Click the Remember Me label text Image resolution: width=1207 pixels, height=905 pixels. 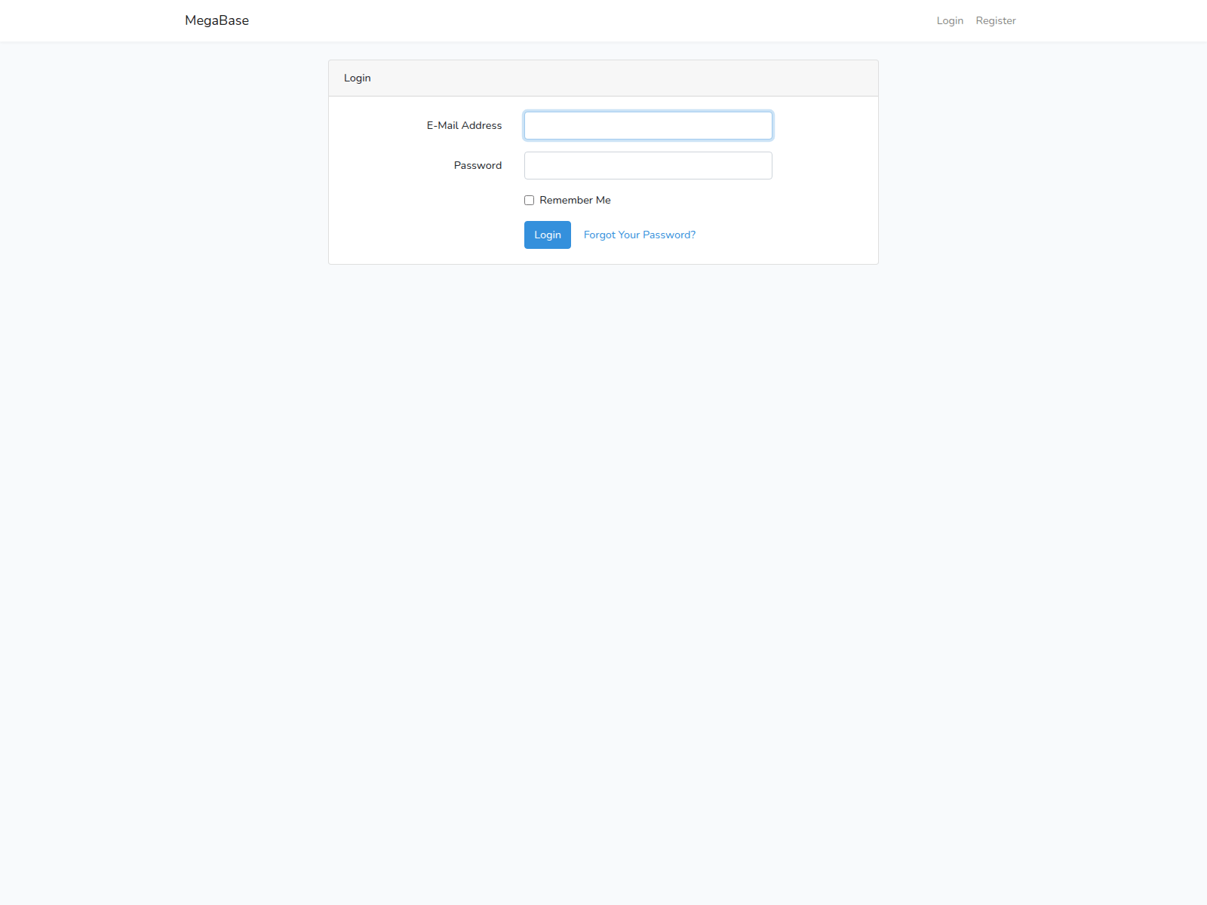[575, 200]
